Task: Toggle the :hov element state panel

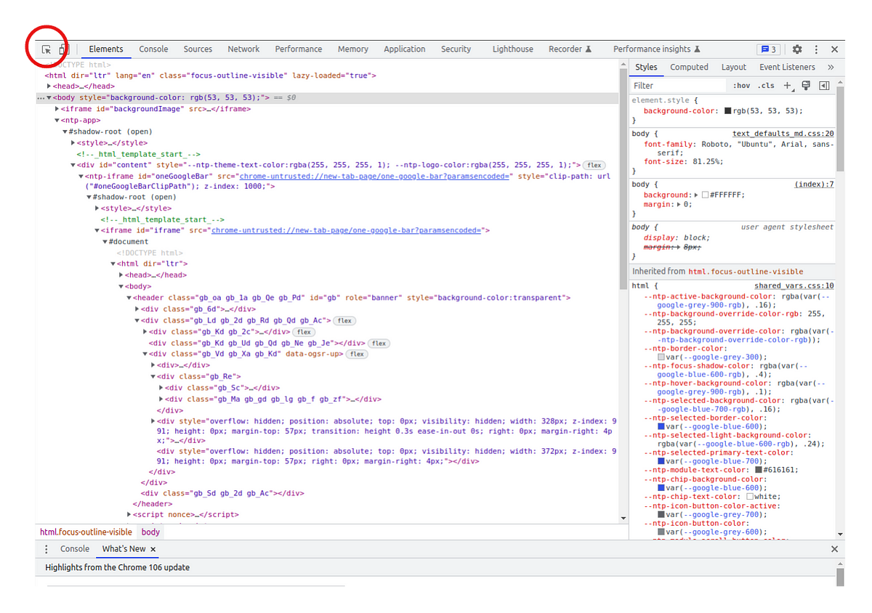Action: [x=741, y=86]
